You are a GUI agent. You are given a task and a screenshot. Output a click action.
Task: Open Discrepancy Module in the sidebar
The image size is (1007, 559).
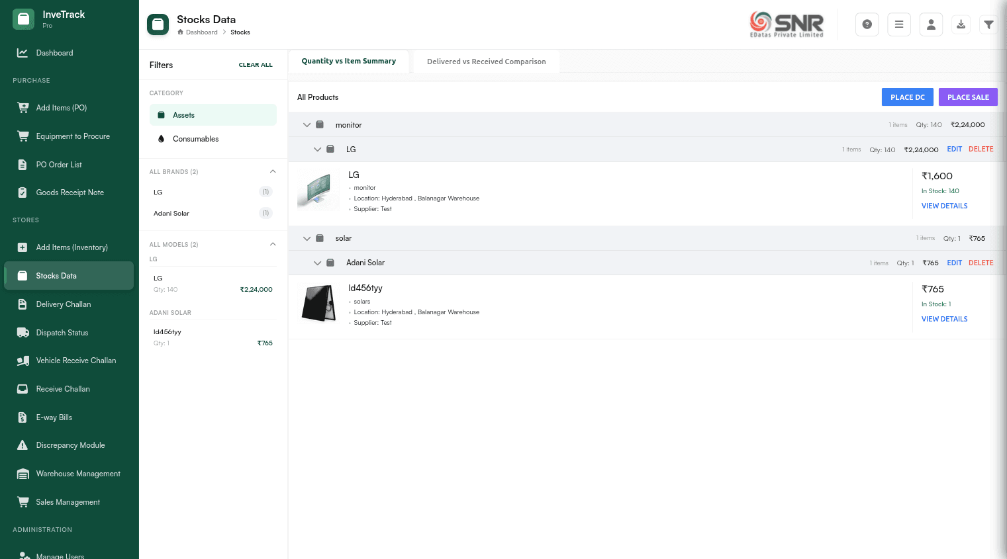tap(70, 445)
